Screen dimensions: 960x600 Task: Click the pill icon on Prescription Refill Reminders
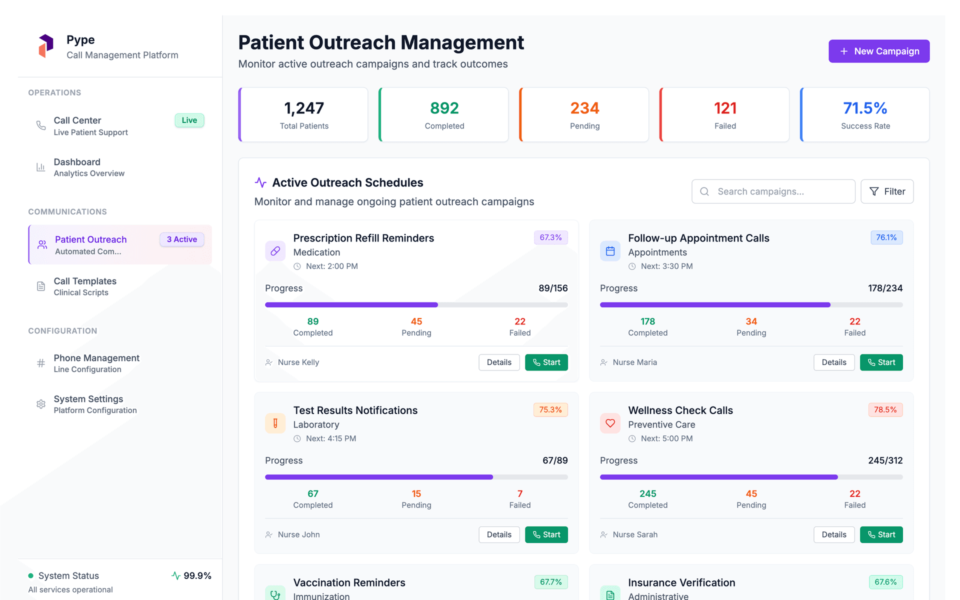tap(275, 251)
